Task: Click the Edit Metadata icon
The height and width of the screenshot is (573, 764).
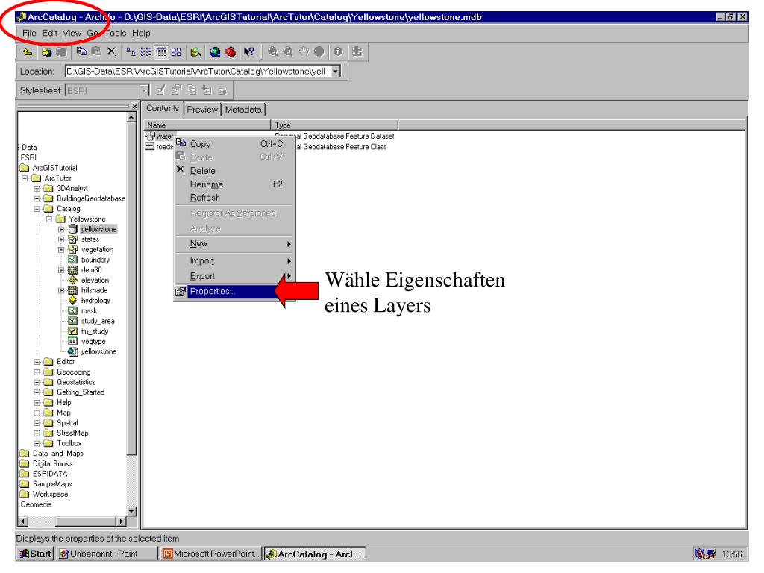Action: pyautogui.click(x=161, y=90)
